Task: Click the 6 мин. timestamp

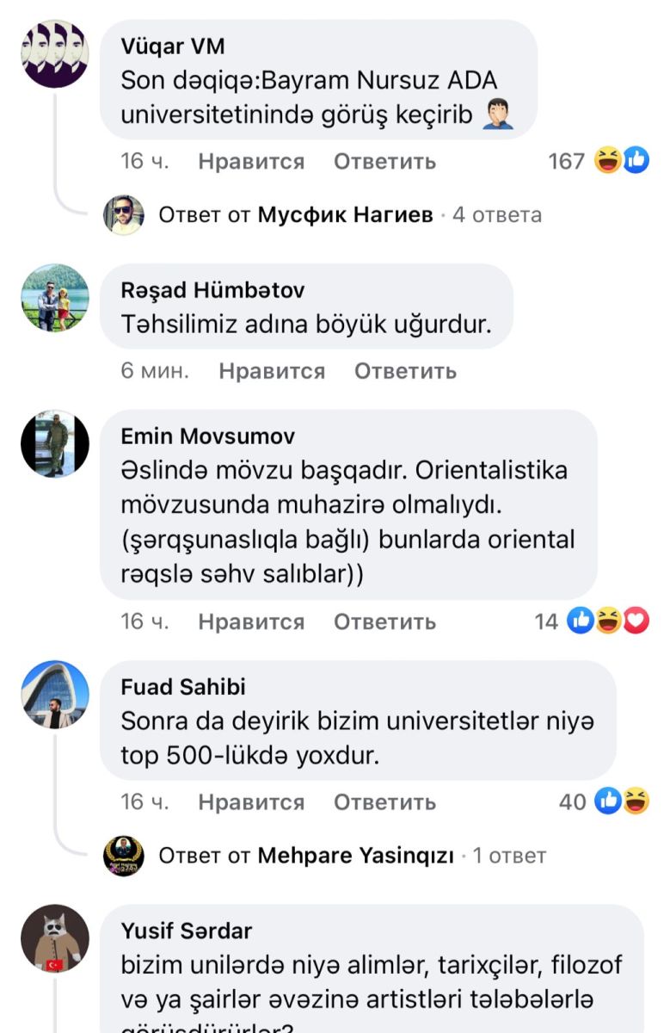Action: (155, 371)
